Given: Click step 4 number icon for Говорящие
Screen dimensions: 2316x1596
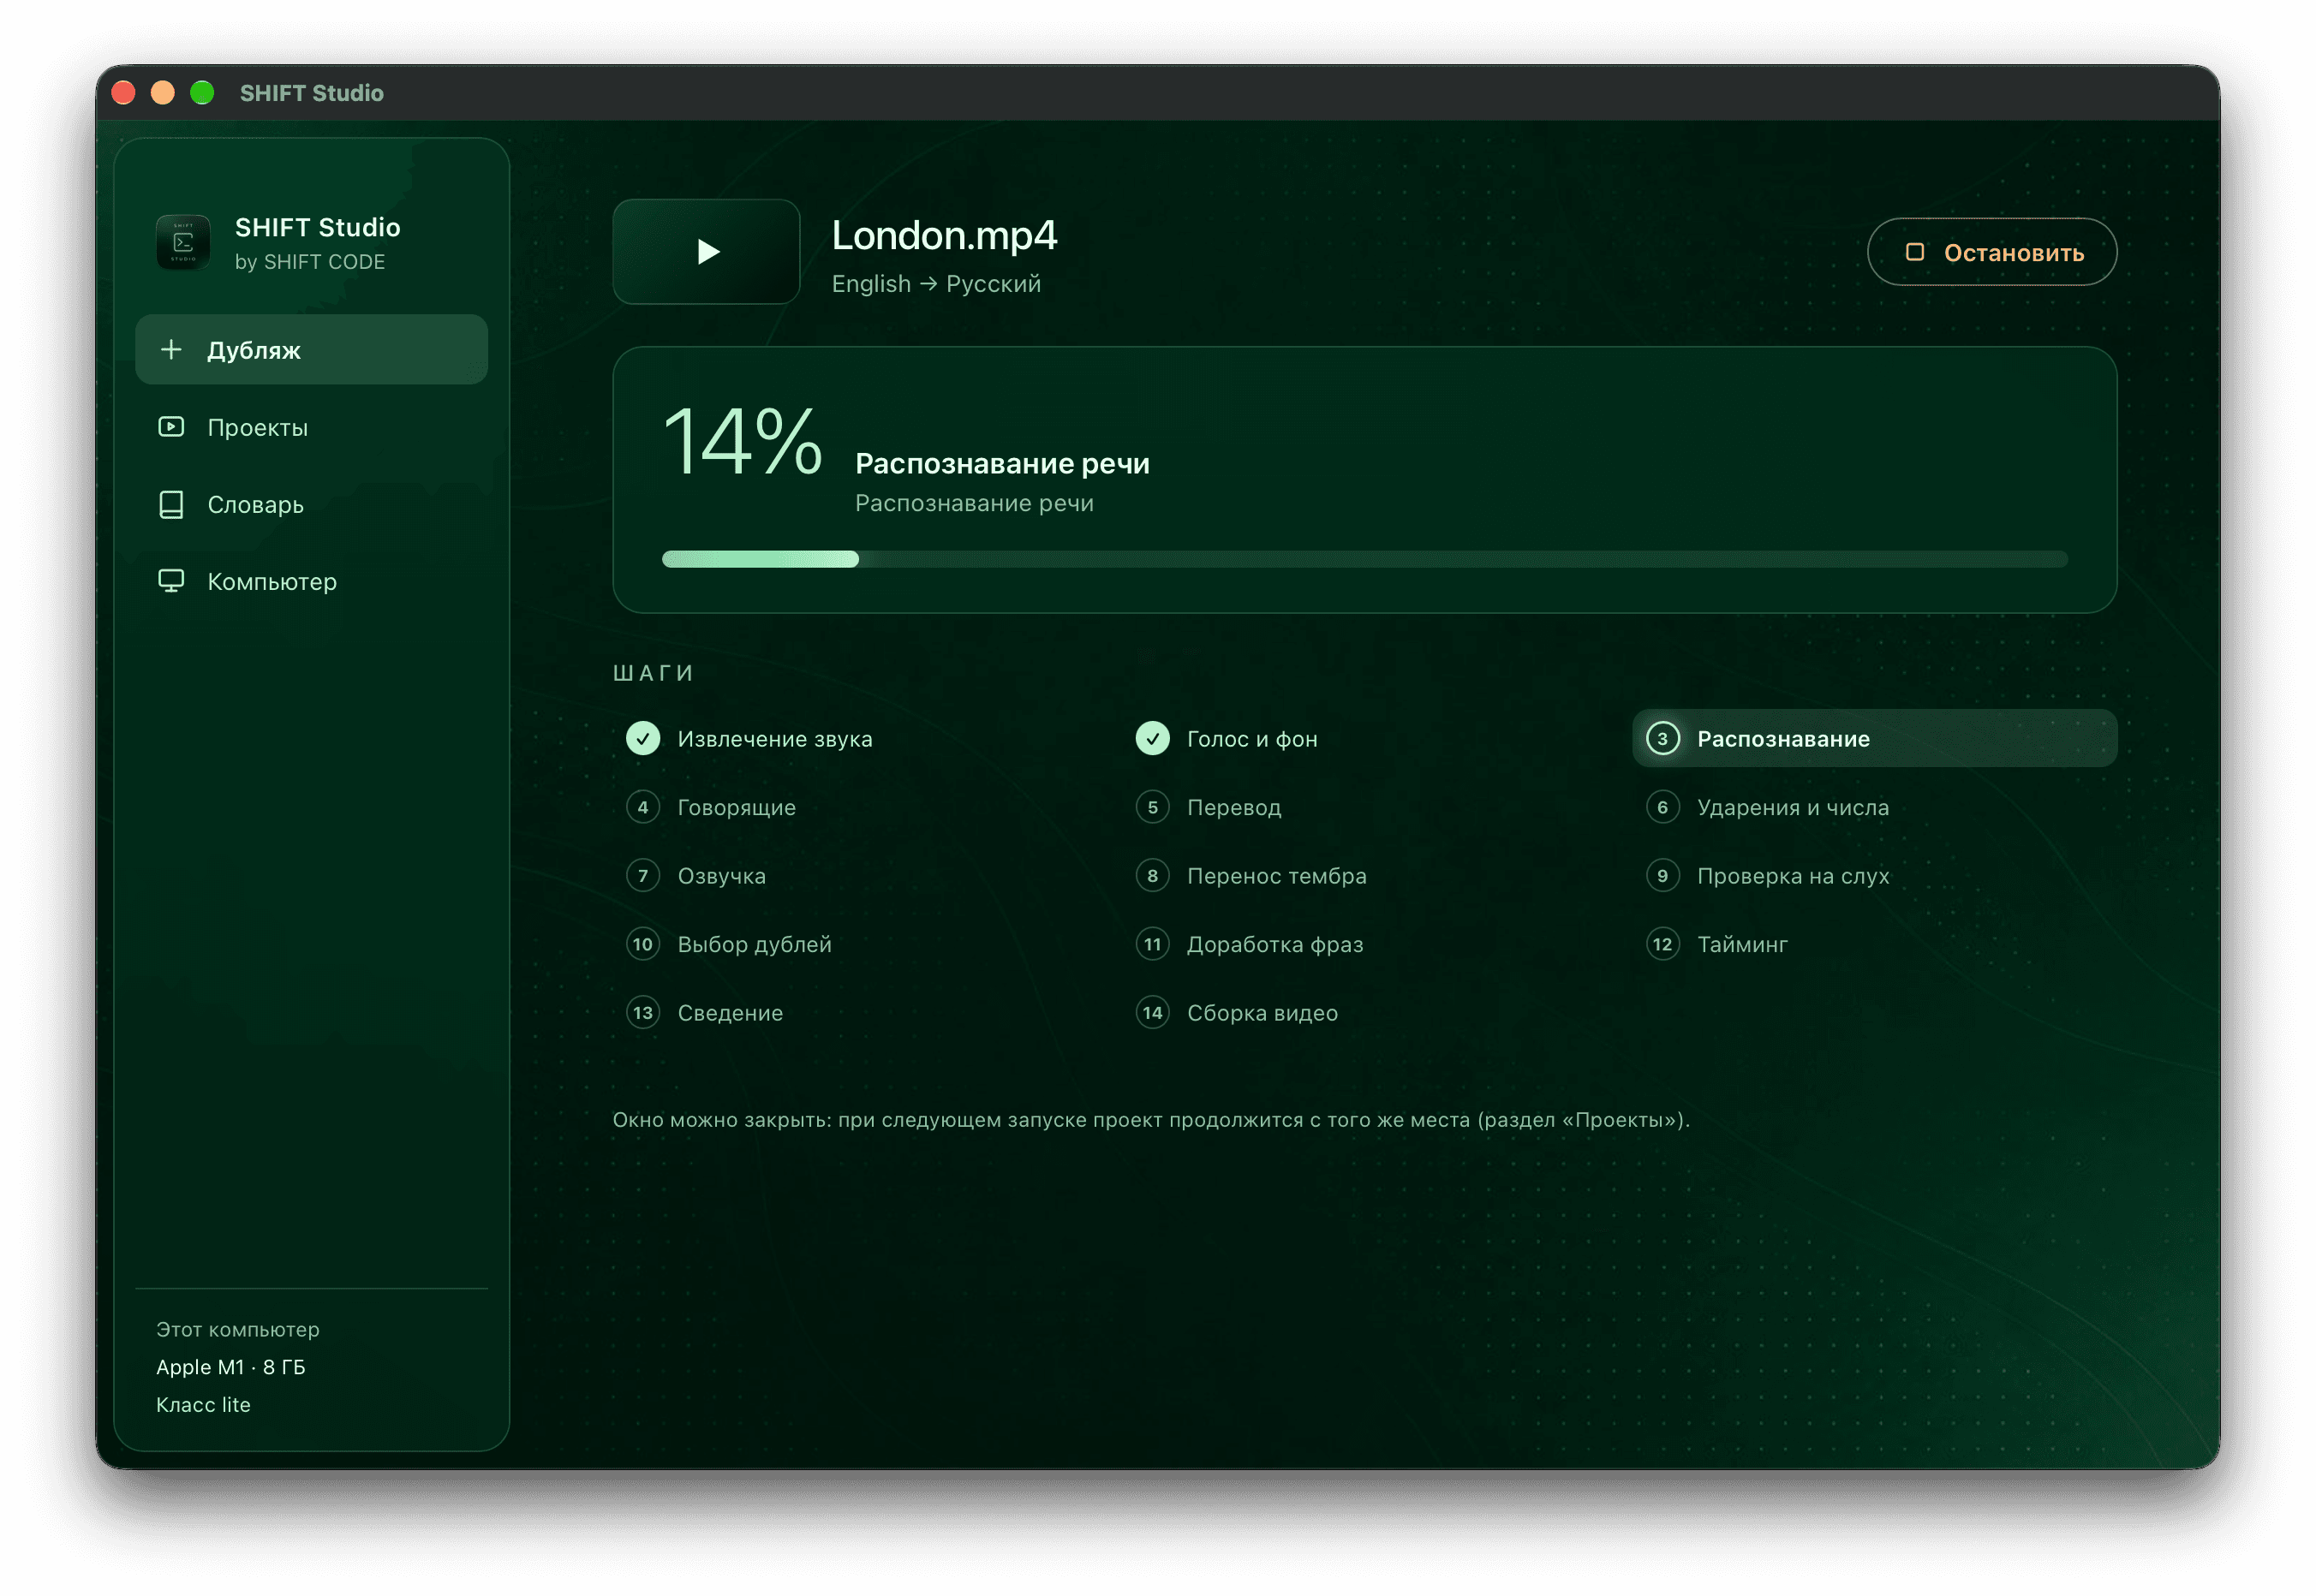Looking at the screenshot, I should (x=643, y=807).
